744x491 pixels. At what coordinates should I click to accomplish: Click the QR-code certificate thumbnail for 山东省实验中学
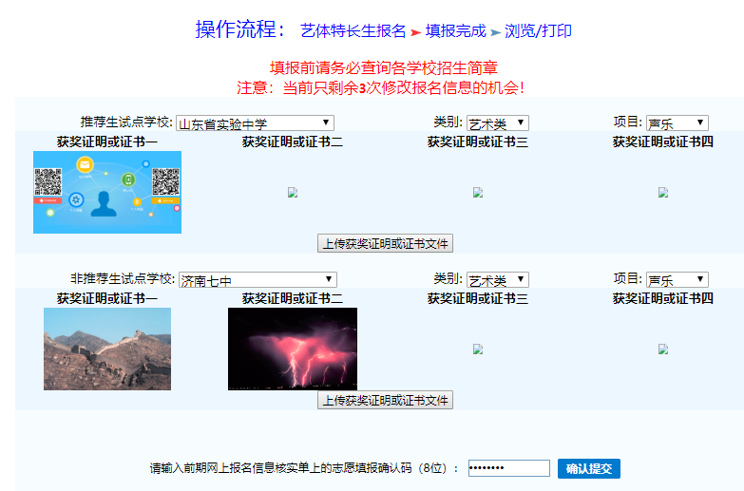click(x=107, y=192)
